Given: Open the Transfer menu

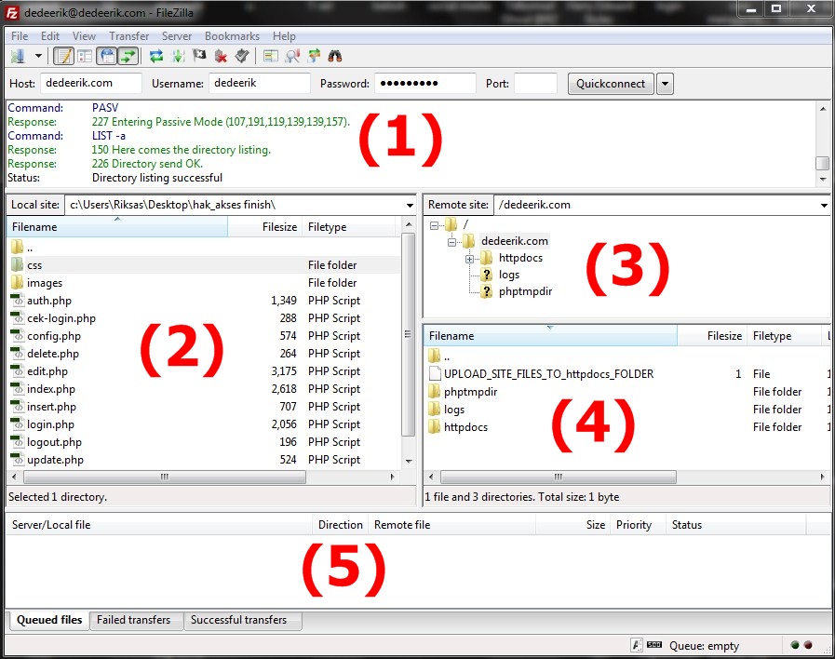Looking at the screenshot, I should click(128, 36).
